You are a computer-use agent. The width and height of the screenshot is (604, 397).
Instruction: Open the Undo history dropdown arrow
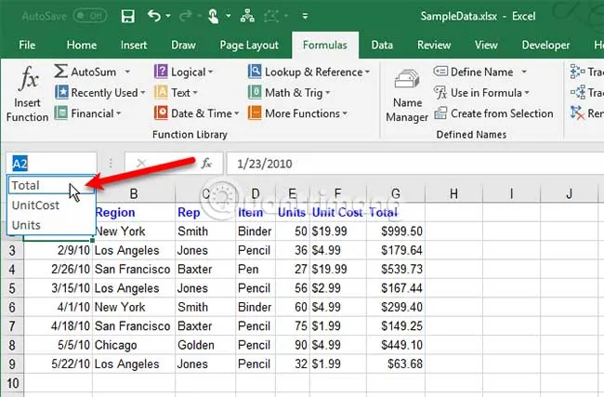tap(168, 16)
